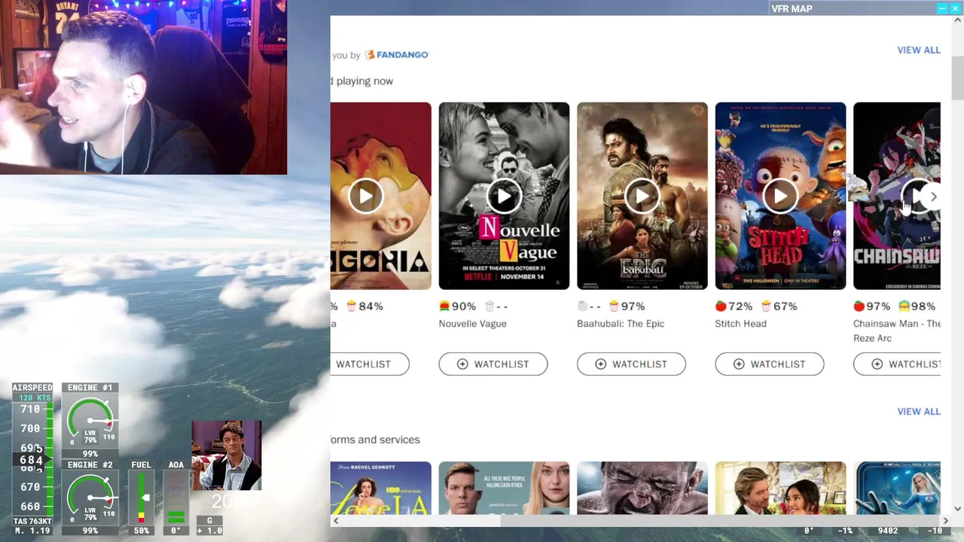Click the G force readout

(x=209, y=525)
